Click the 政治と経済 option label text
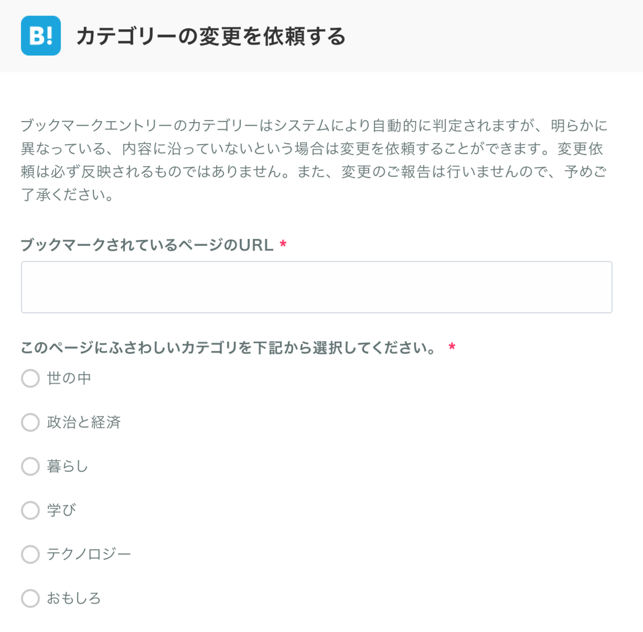The width and height of the screenshot is (643, 632). click(84, 422)
